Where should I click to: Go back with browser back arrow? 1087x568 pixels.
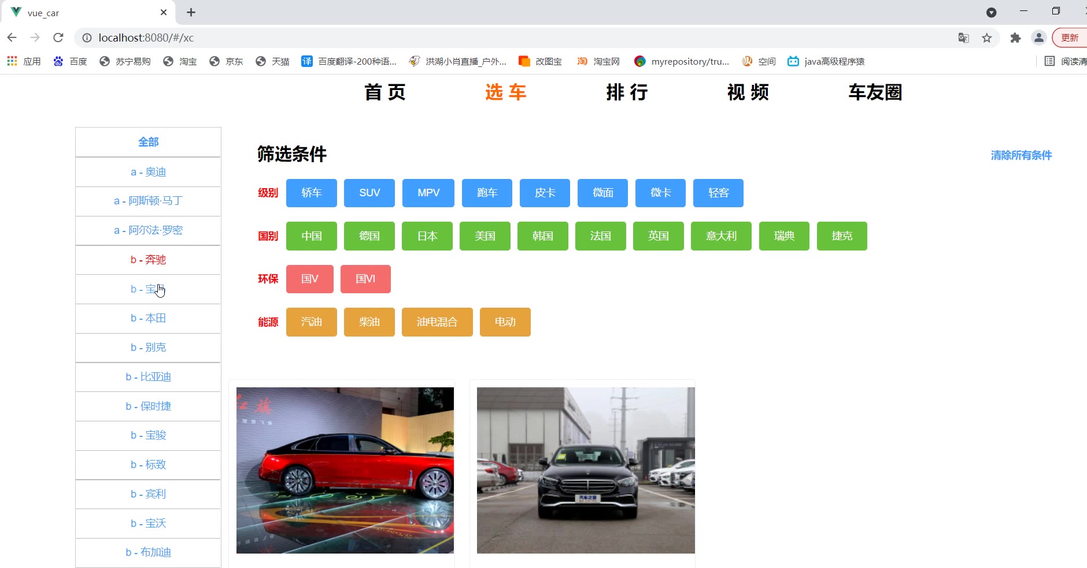pyautogui.click(x=12, y=38)
